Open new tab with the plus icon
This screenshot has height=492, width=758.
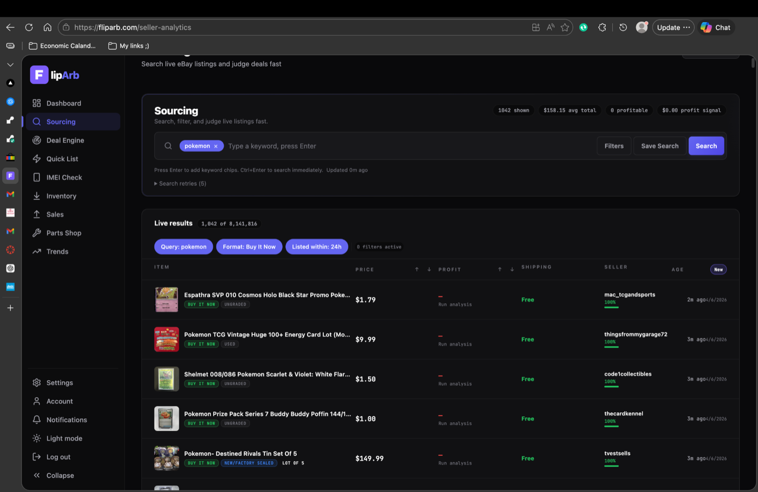tap(10, 308)
